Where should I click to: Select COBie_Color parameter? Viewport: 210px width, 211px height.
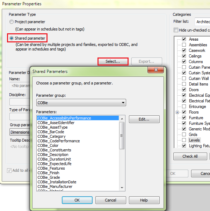(x=78, y=145)
